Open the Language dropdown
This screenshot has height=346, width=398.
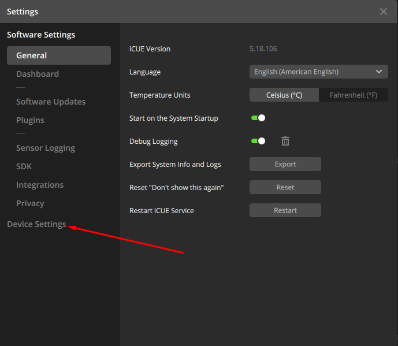(x=318, y=72)
